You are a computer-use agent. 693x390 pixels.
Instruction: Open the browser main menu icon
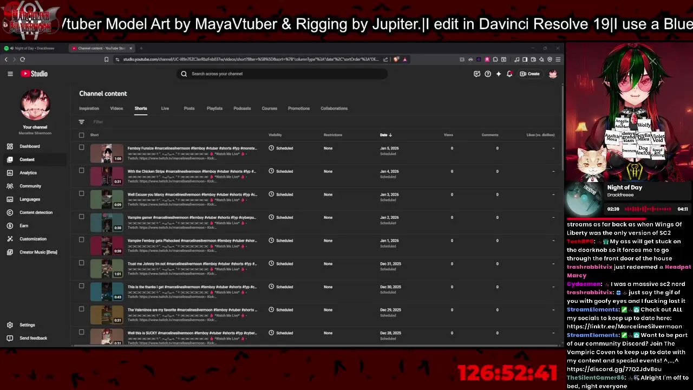tap(558, 59)
